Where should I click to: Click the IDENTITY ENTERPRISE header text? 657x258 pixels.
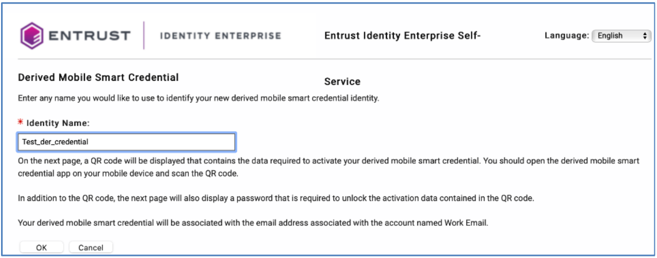[220, 36]
